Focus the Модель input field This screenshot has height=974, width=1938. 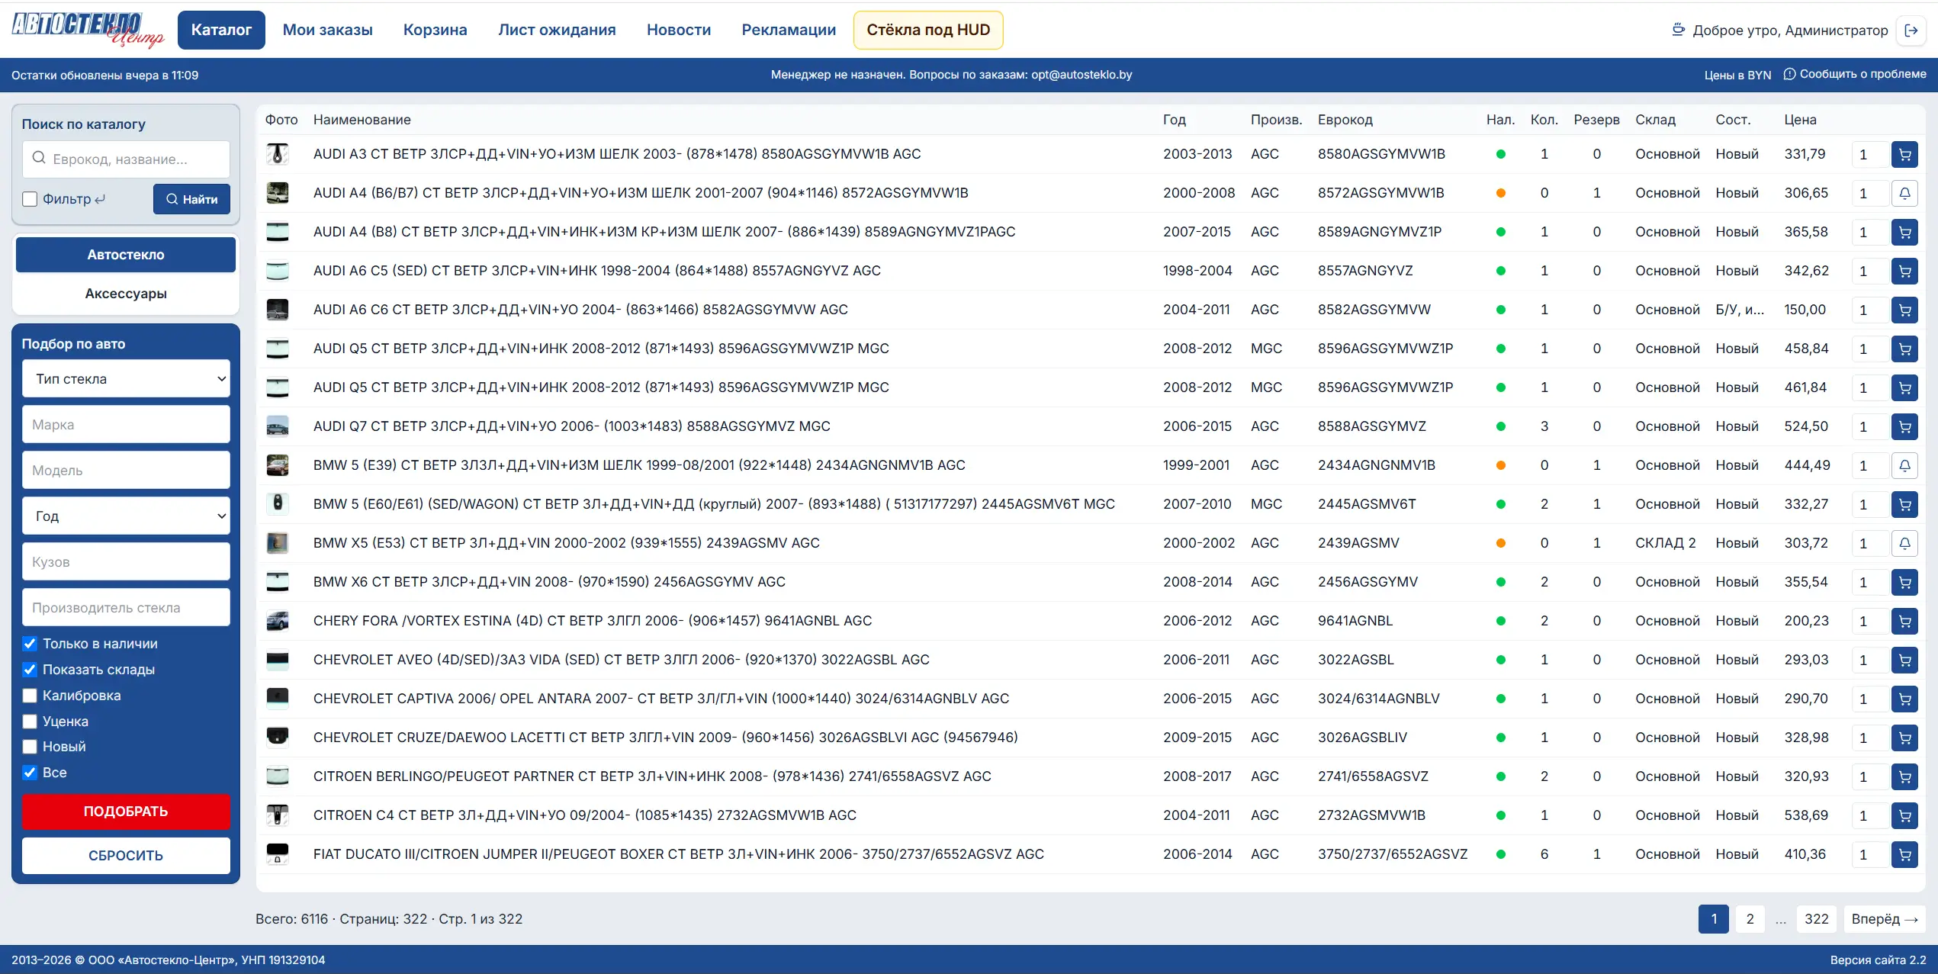coord(126,471)
